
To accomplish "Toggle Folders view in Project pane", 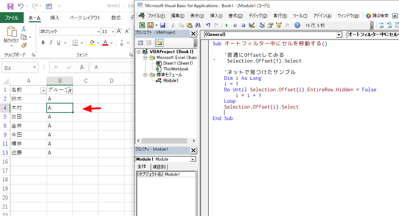I will click(159, 43).
